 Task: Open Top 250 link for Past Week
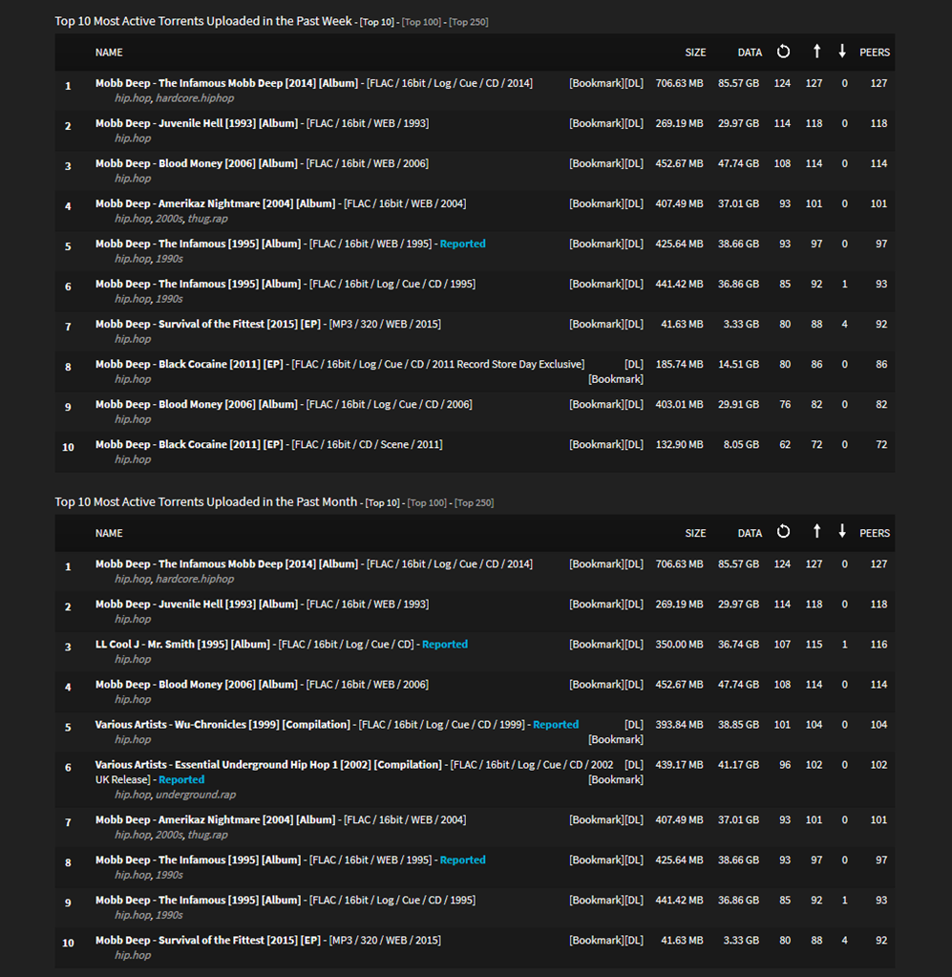[x=469, y=22]
